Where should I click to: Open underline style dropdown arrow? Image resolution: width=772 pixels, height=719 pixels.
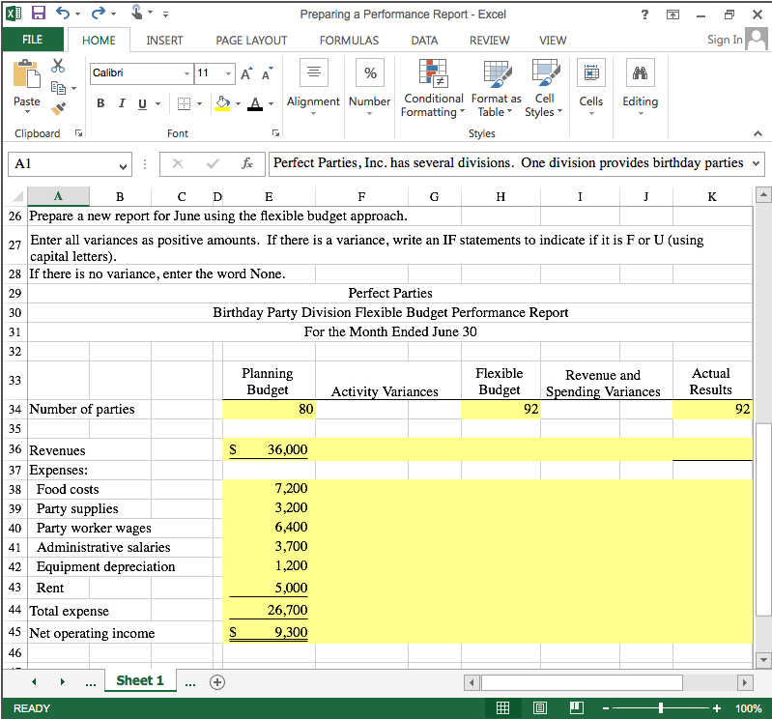[158, 104]
